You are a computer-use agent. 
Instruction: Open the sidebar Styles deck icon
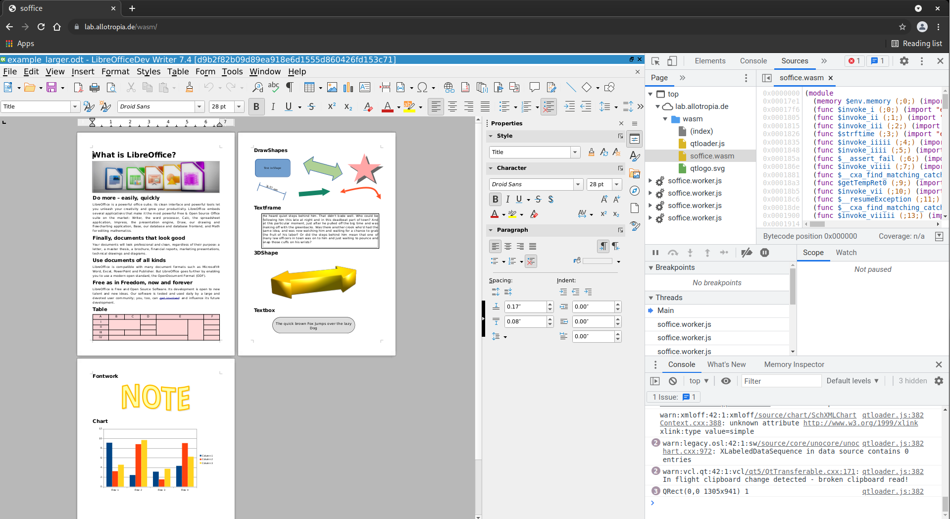coord(635,156)
